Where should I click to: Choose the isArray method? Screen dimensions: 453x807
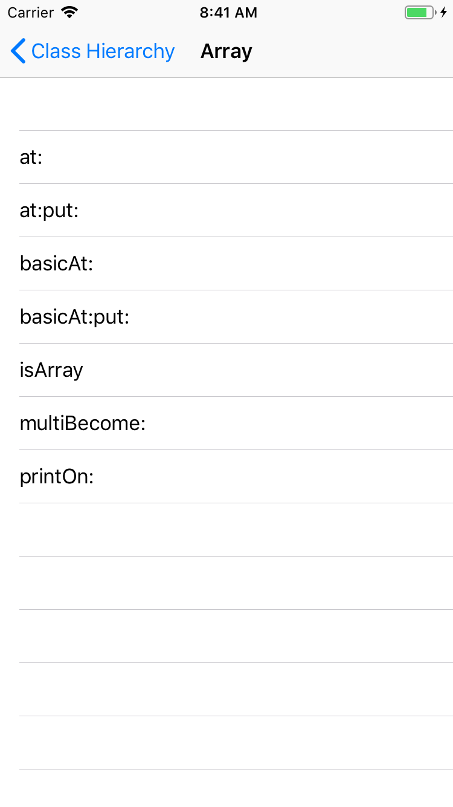226,370
